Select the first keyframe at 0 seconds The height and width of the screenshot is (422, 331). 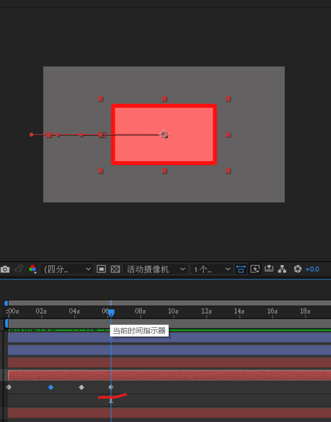click(x=9, y=387)
